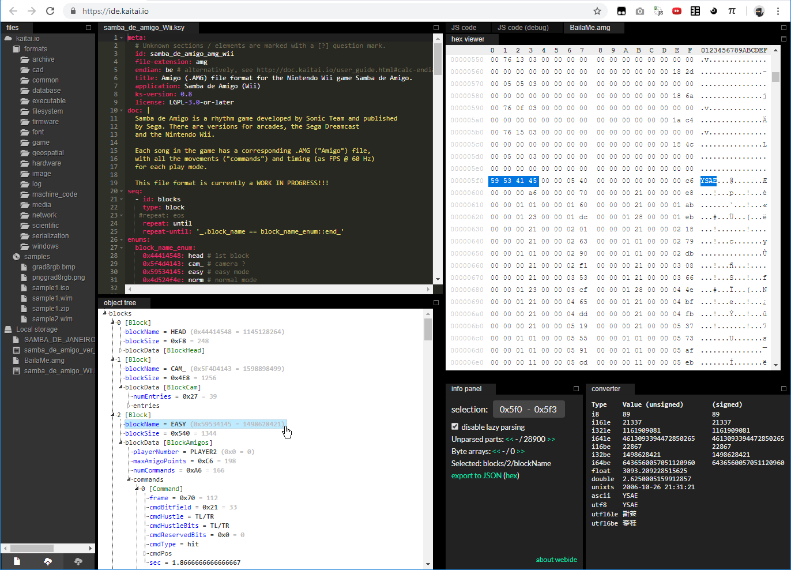Open the Chrome profile avatar

pyautogui.click(x=759, y=11)
